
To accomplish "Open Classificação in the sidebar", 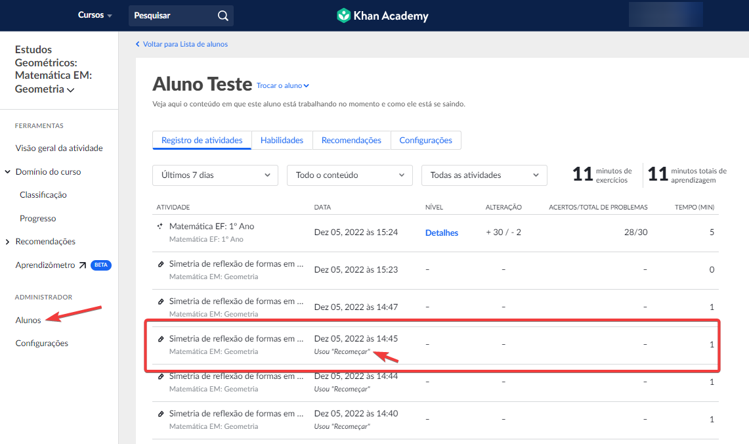I will click(43, 195).
